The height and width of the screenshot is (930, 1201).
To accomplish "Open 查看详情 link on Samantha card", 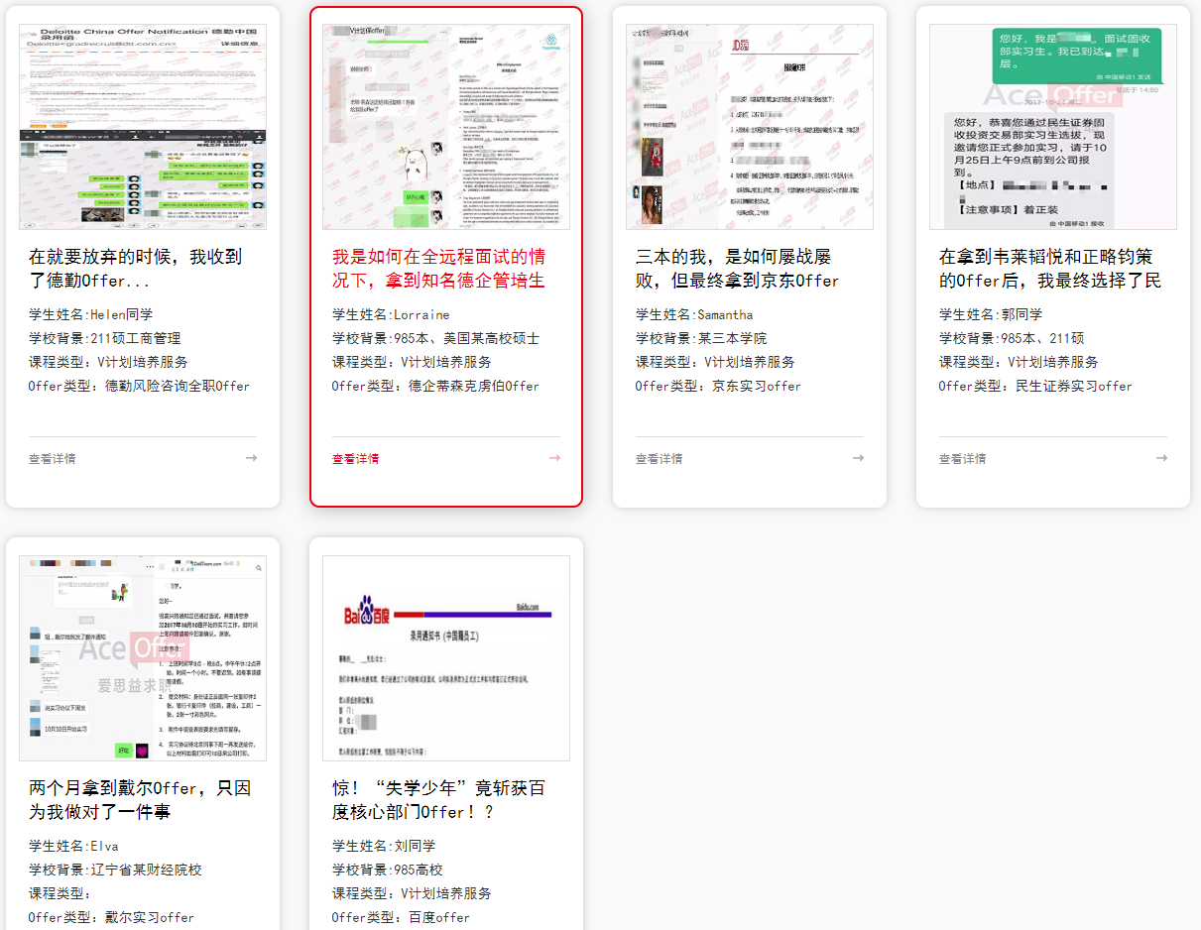I will (x=660, y=459).
